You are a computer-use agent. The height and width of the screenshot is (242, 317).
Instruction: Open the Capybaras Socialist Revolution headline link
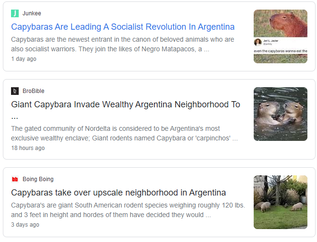pos(123,27)
